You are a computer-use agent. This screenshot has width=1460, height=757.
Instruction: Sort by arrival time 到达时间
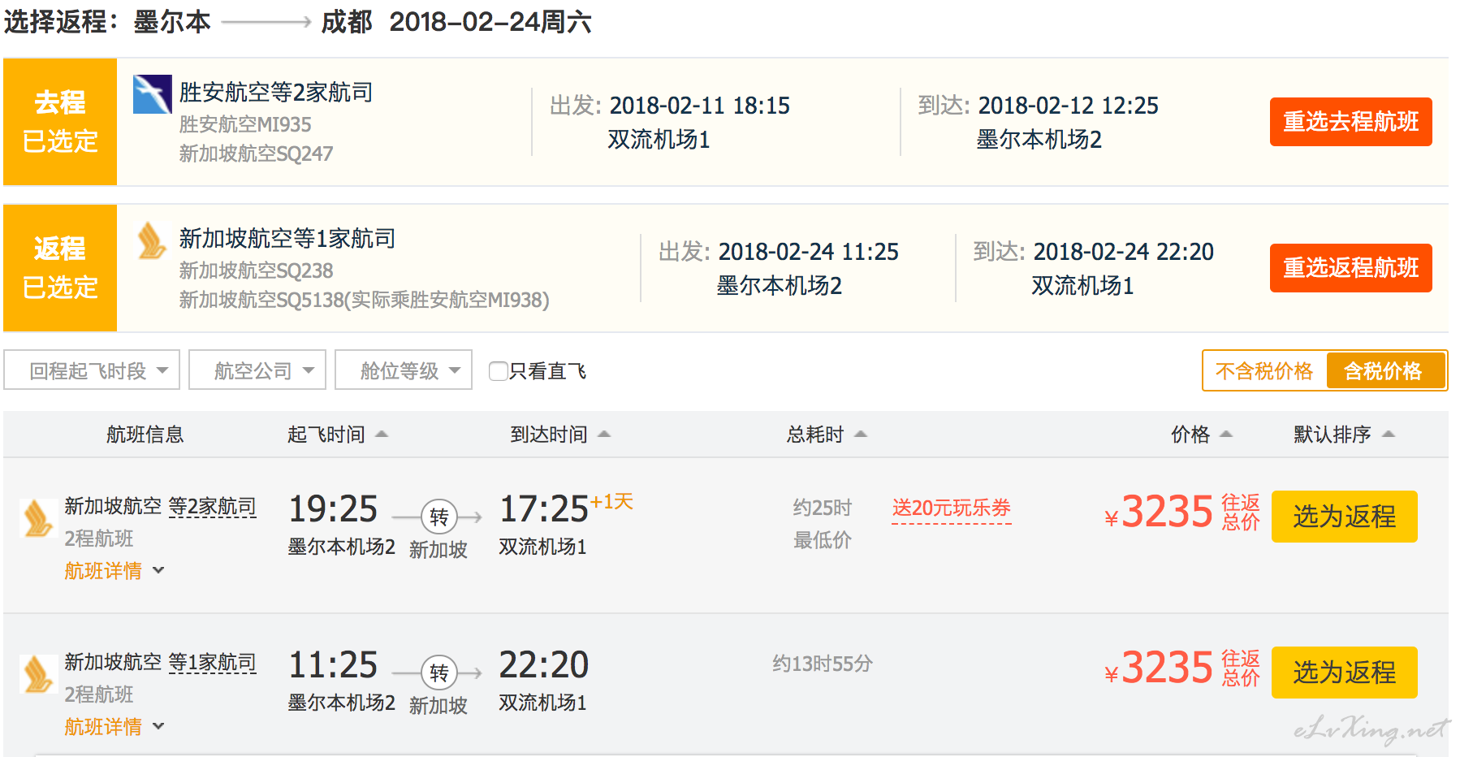point(560,435)
